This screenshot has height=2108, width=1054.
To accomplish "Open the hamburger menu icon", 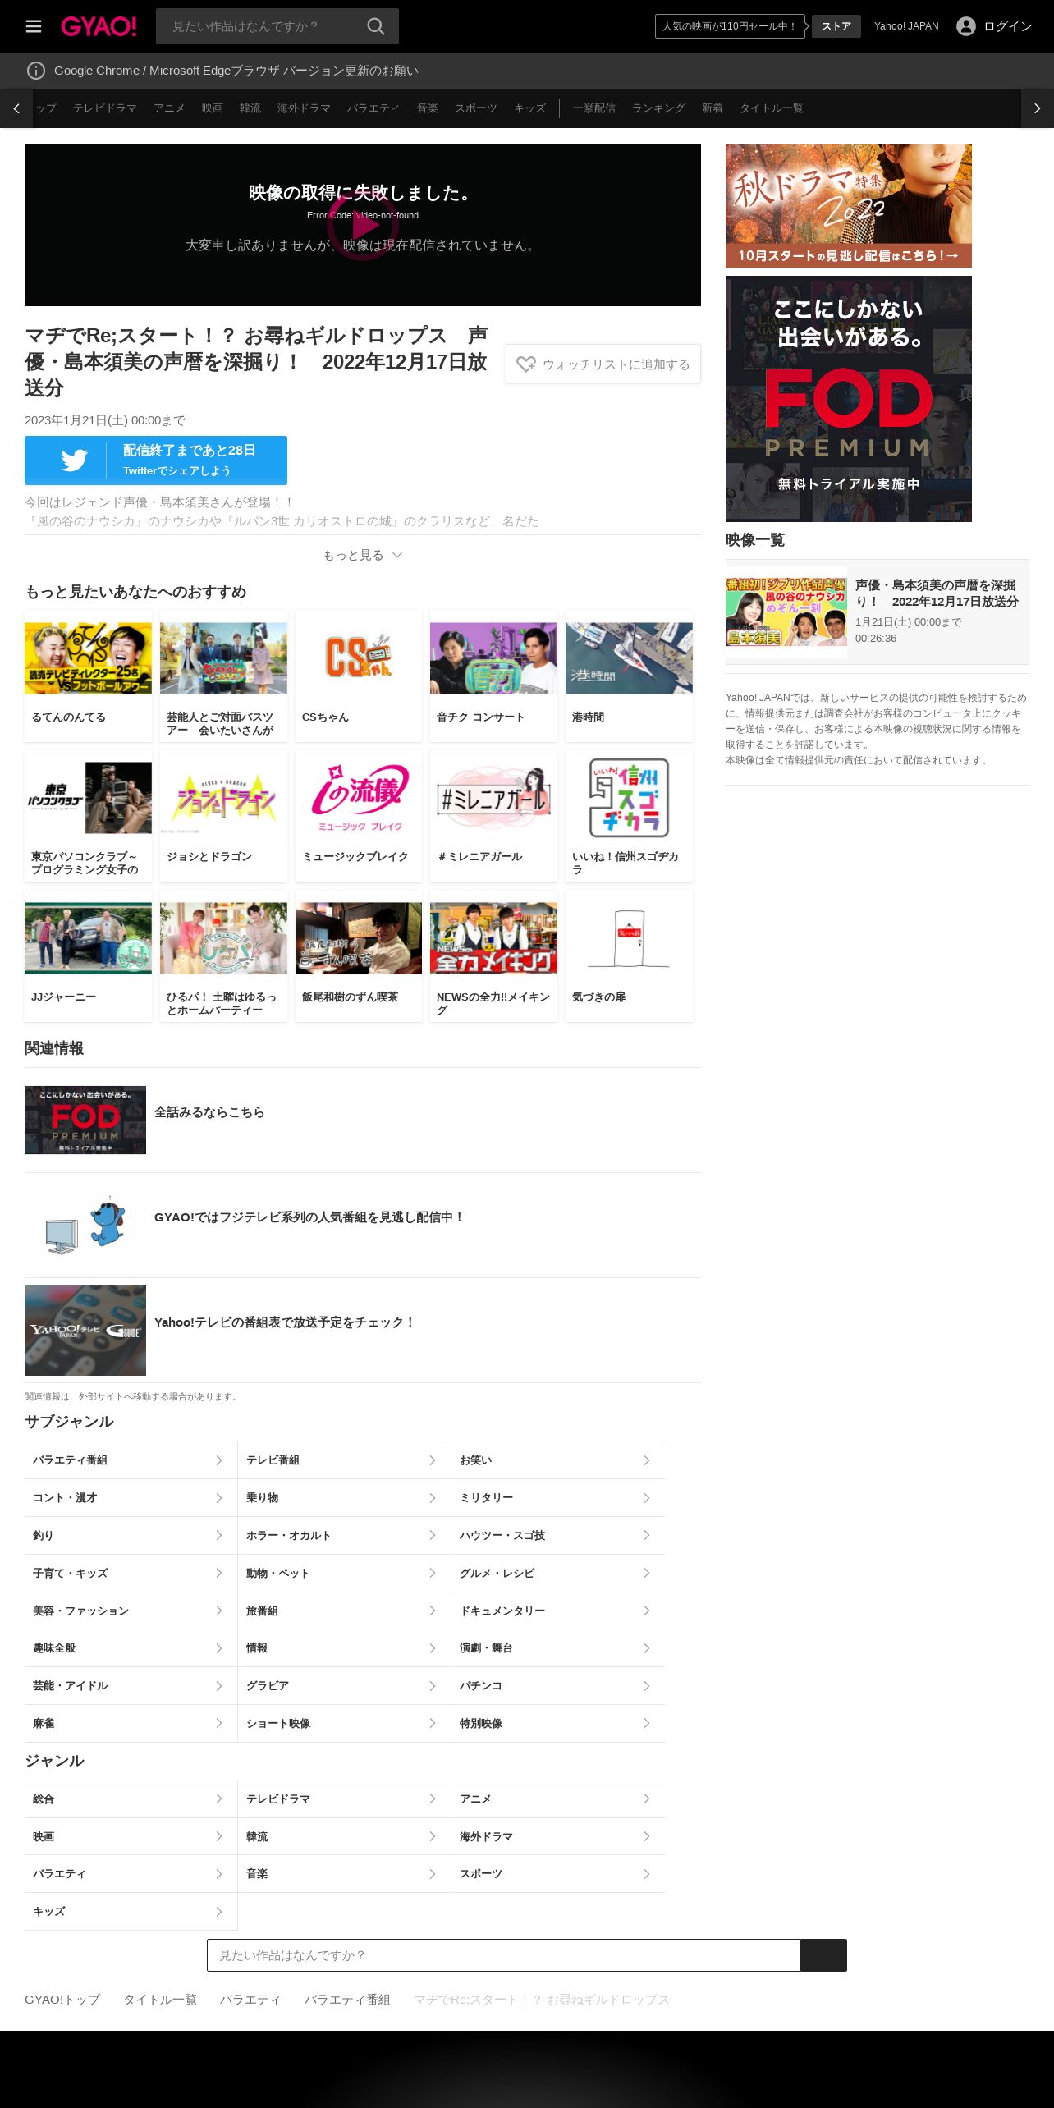I will pyautogui.click(x=34, y=26).
